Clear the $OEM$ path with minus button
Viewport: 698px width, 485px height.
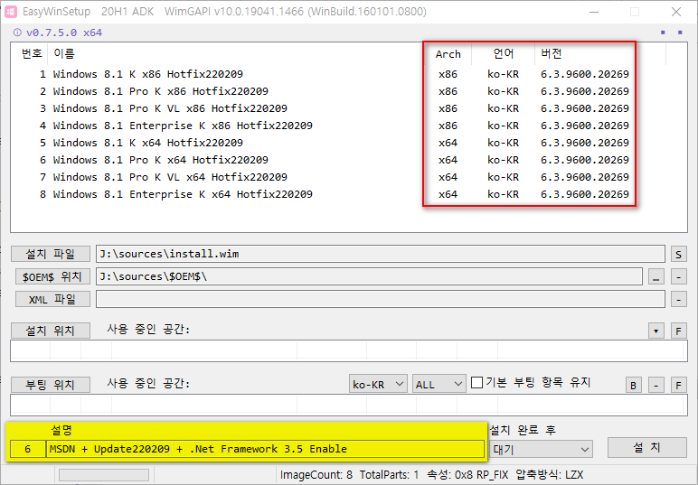pos(678,277)
